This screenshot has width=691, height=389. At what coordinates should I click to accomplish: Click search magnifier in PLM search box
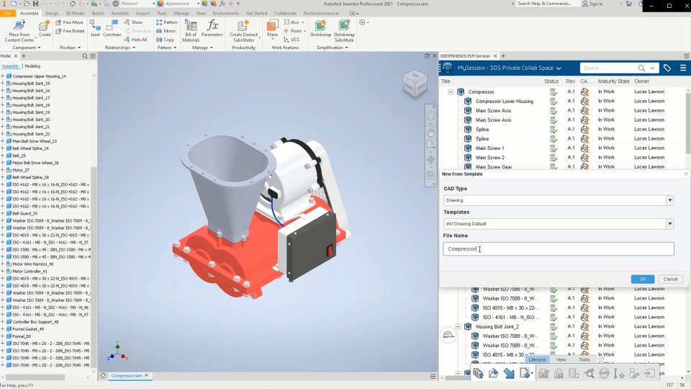[641, 68]
